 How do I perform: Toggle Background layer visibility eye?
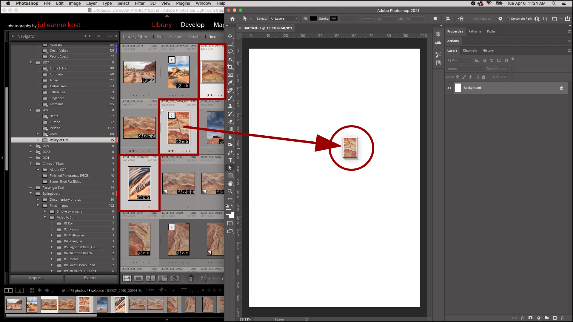449,88
